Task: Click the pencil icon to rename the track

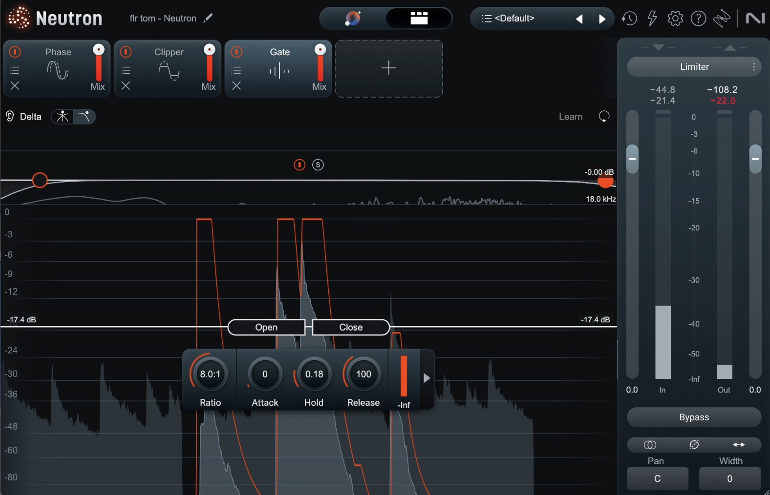Action: click(208, 18)
